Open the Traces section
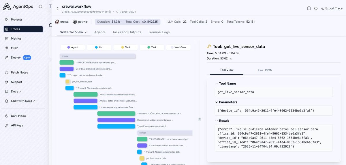 (23, 29)
